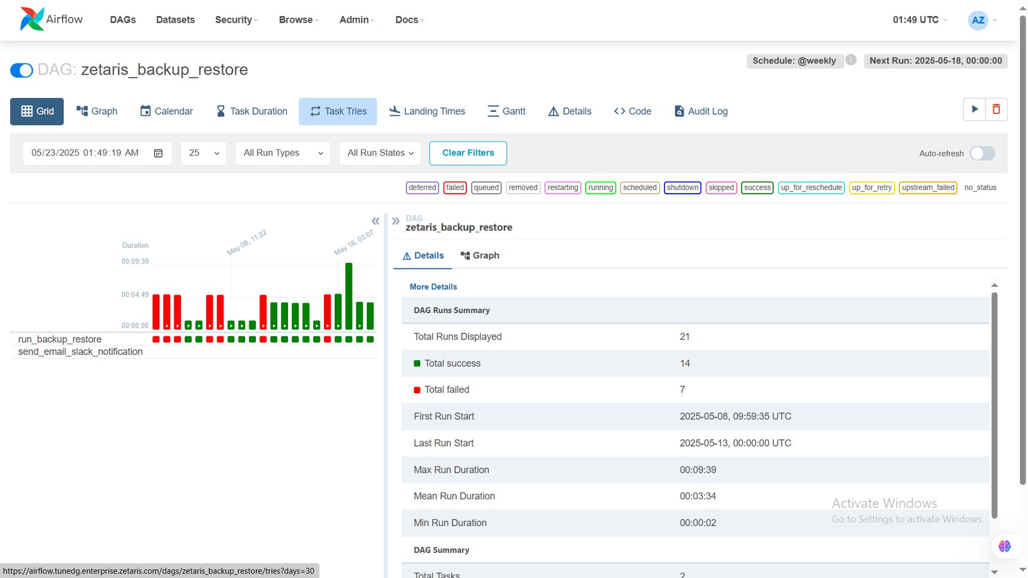Open the Audit Log
1028x578 pixels.
(x=700, y=111)
